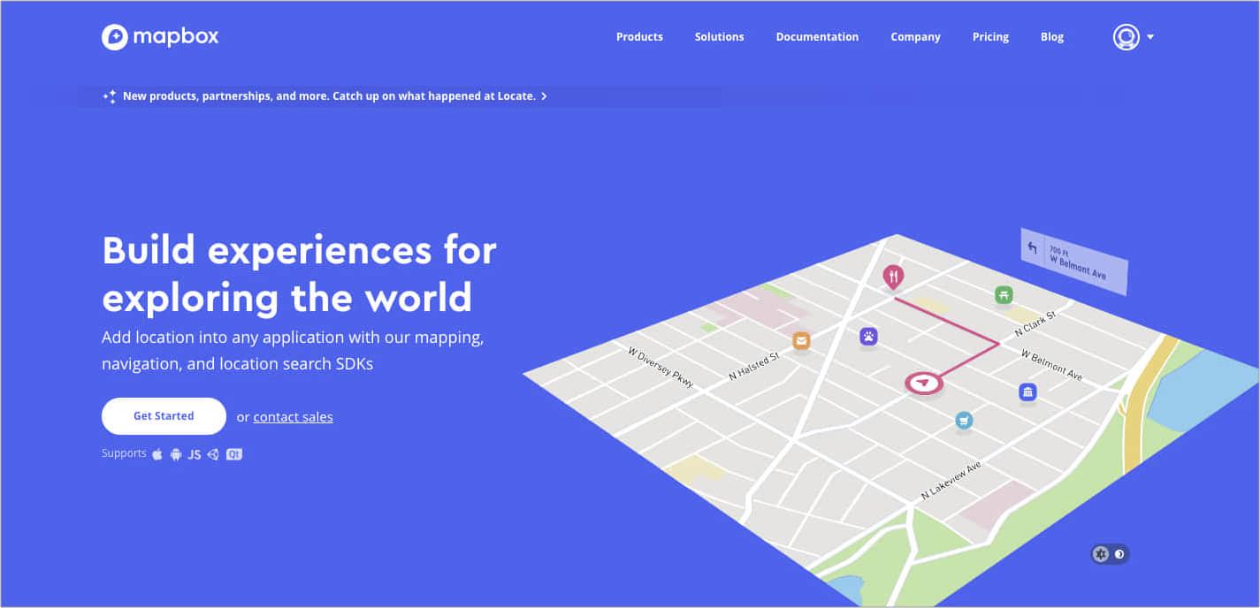
Task: Click the user account avatar icon
Action: pos(1125,37)
